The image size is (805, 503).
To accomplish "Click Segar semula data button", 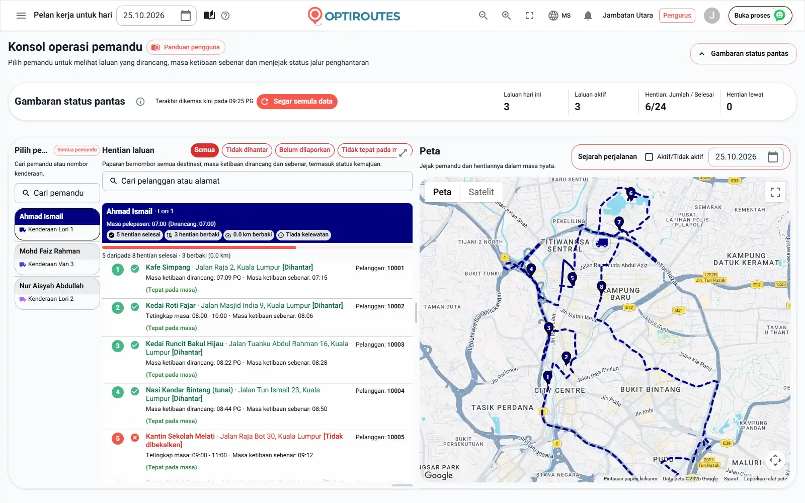I will 297,102.
